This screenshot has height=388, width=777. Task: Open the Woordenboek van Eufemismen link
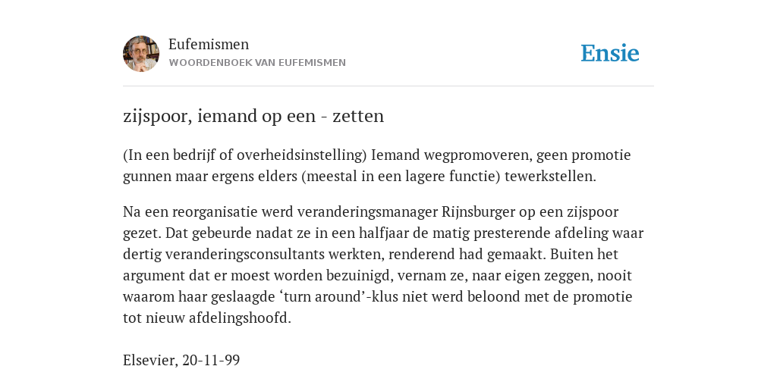(x=257, y=63)
